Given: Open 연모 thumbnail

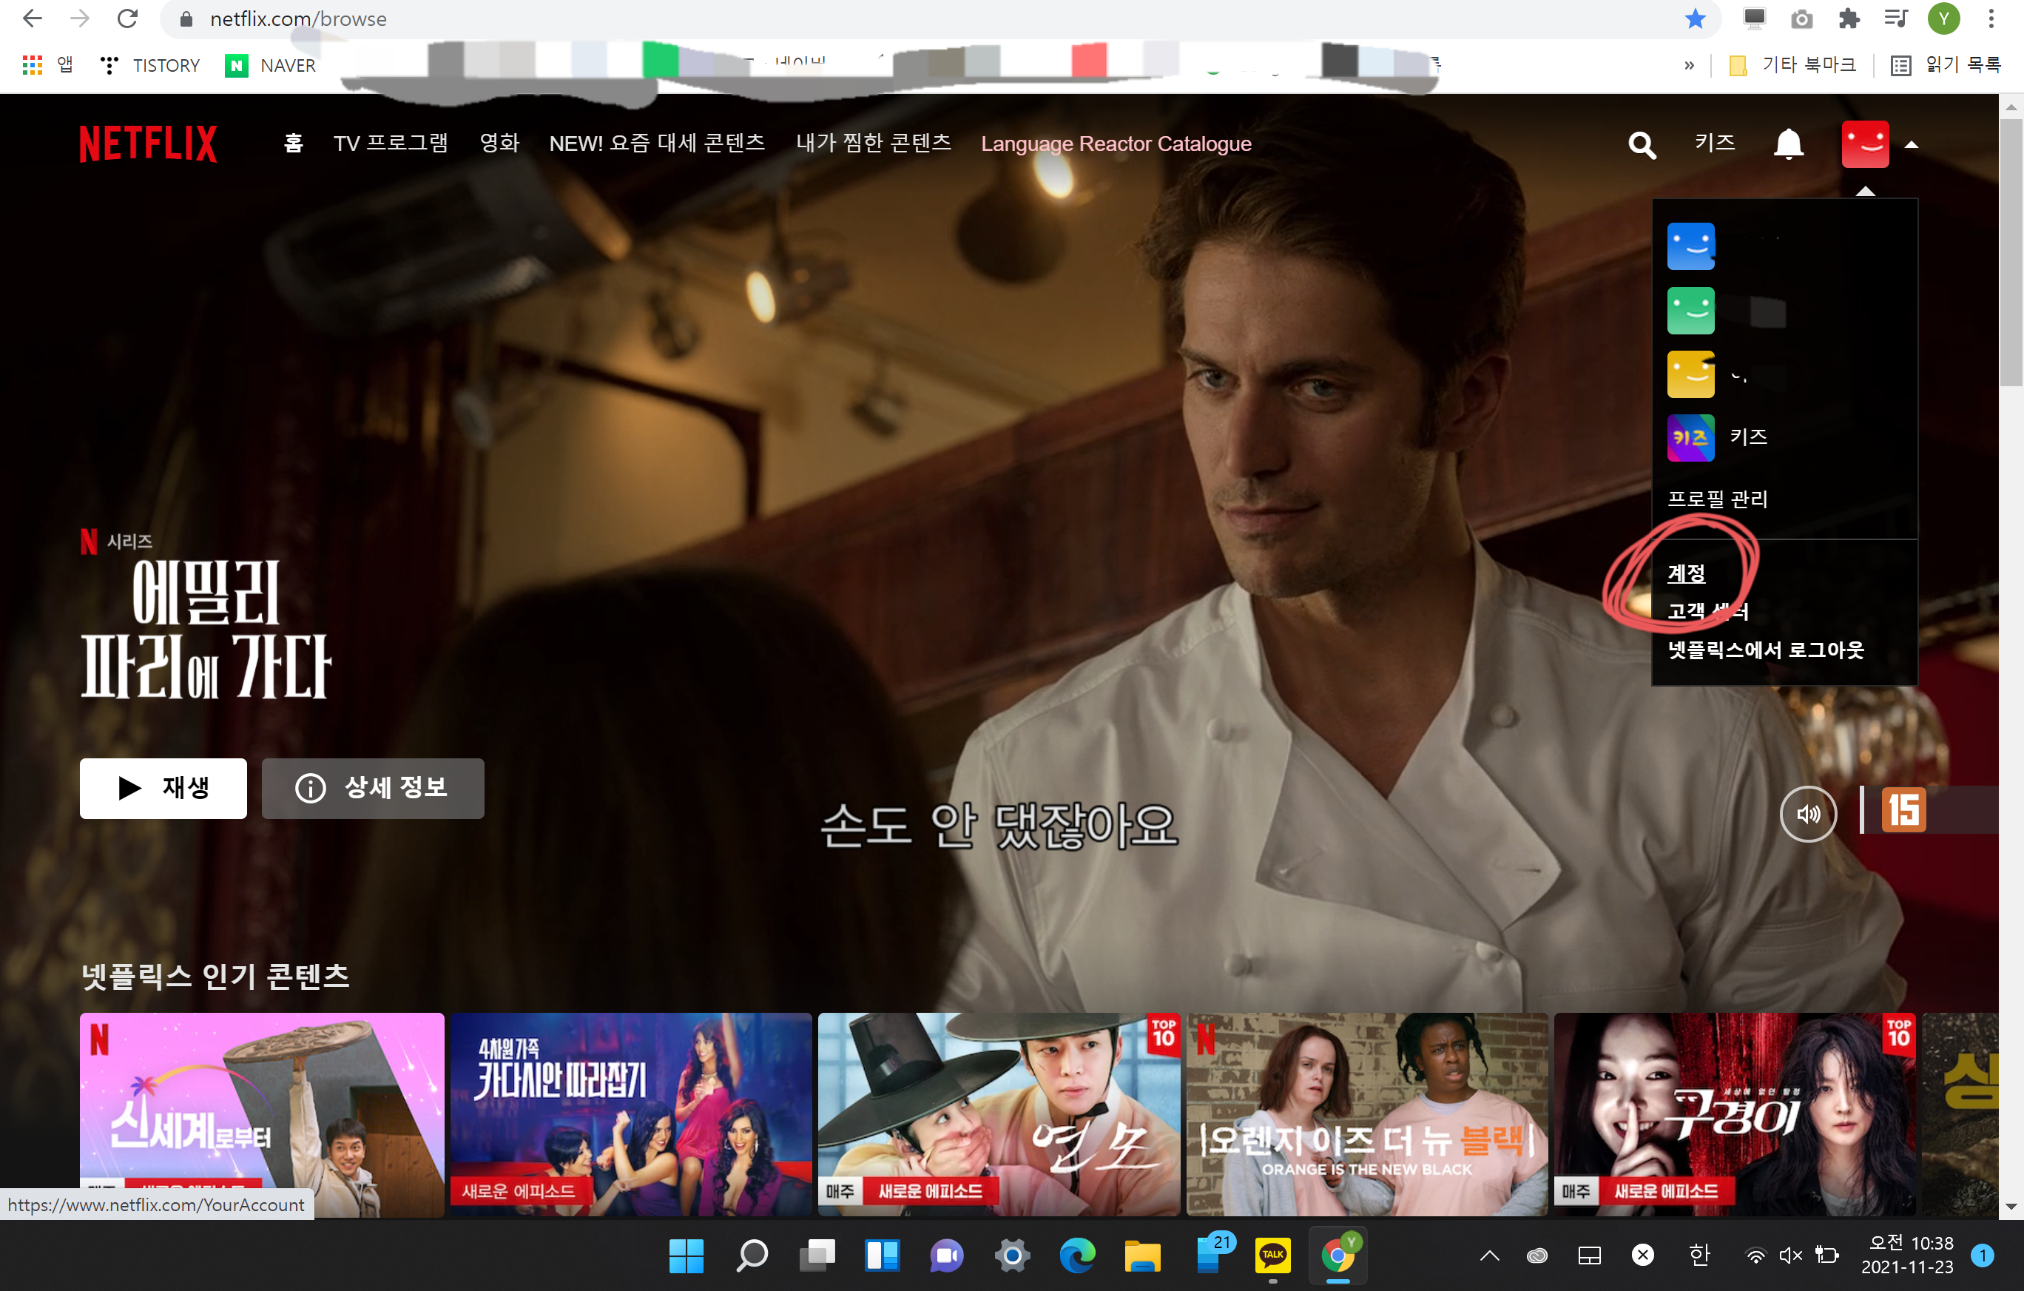Looking at the screenshot, I should pyautogui.click(x=999, y=1113).
